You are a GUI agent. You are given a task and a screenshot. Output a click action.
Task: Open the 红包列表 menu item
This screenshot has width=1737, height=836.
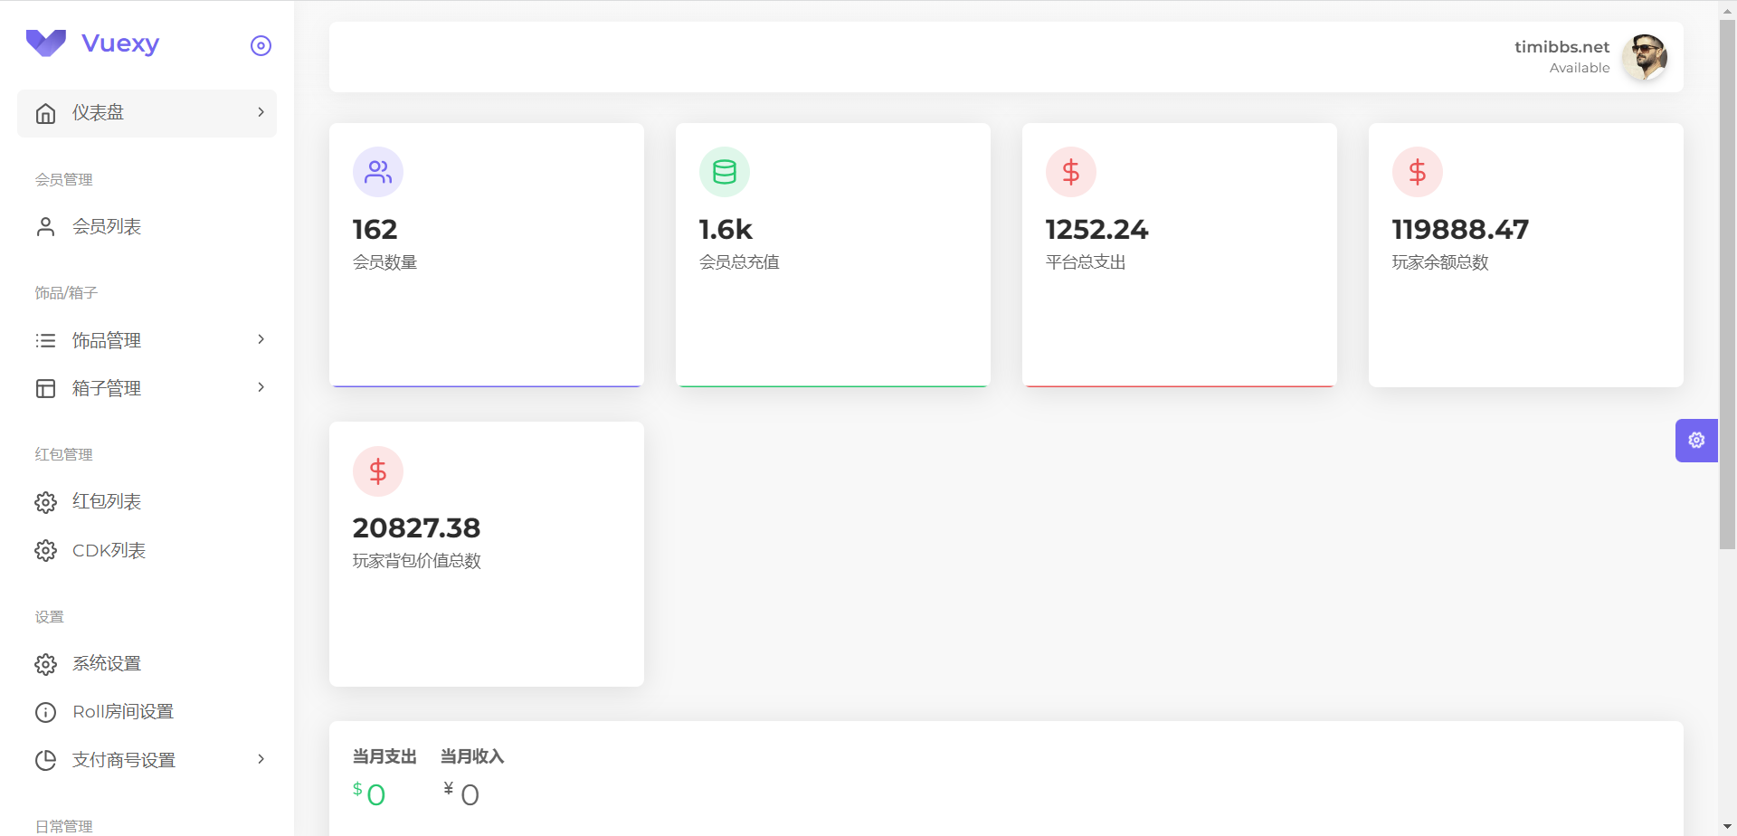pos(147,501)
